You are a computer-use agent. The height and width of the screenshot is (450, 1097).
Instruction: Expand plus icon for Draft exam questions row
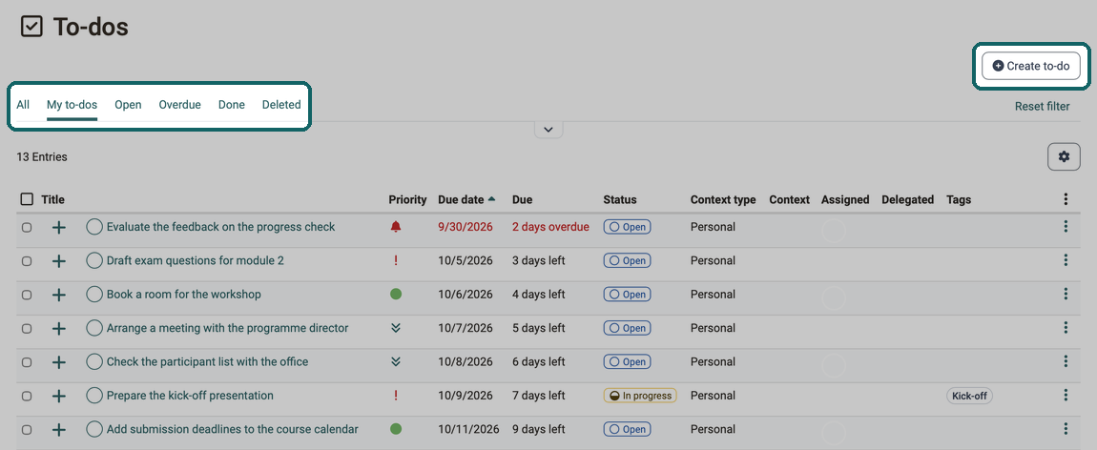59,260
